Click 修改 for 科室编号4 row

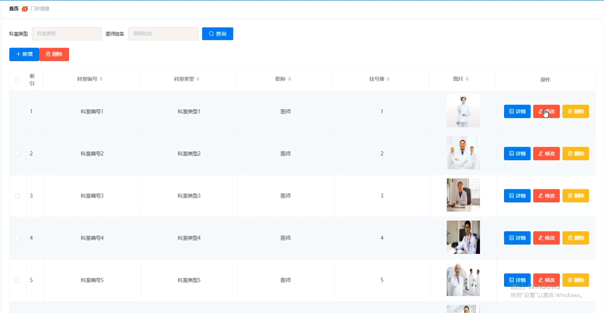546,238
